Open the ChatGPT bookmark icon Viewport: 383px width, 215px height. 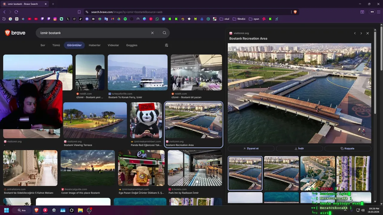[17, 19]
